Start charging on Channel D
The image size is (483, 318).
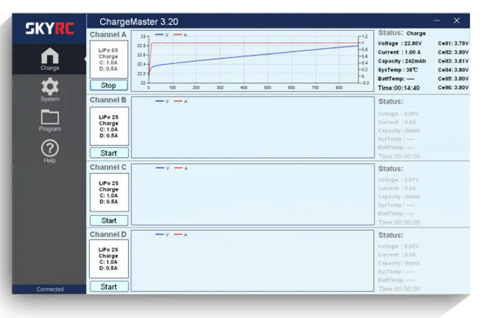(x=109, y=287)
